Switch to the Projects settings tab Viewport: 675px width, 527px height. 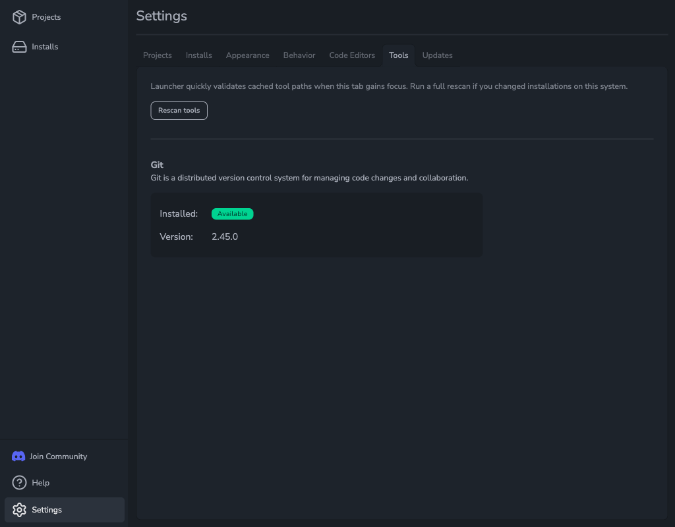[157, 55]
